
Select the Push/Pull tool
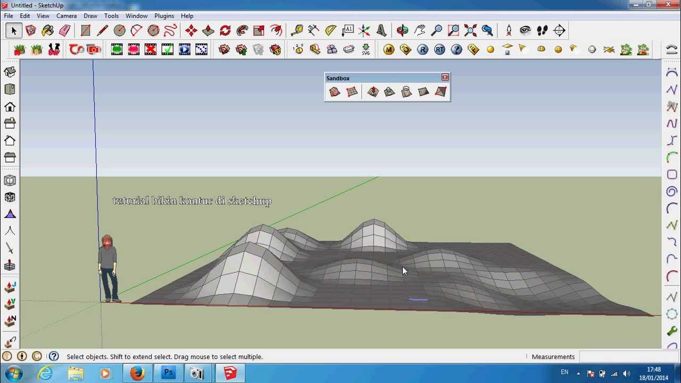208,31
